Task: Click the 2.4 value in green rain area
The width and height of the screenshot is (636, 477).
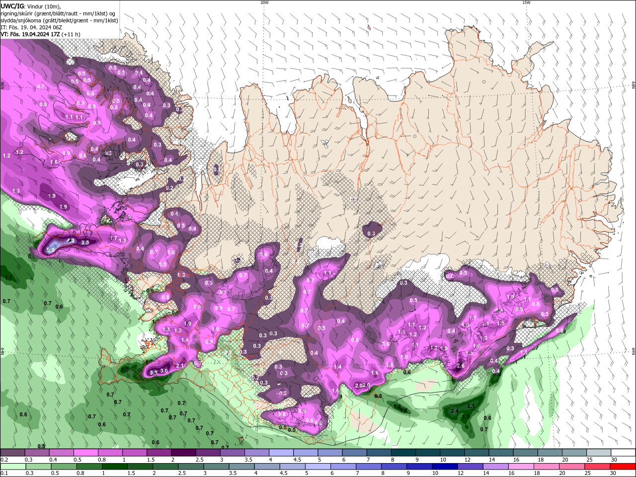Action: pyautogui.click(x=454, y=411)
